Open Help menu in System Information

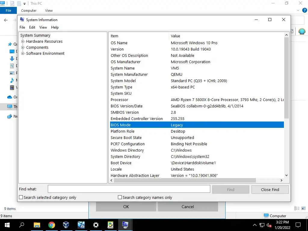click(x=55, y=27)
